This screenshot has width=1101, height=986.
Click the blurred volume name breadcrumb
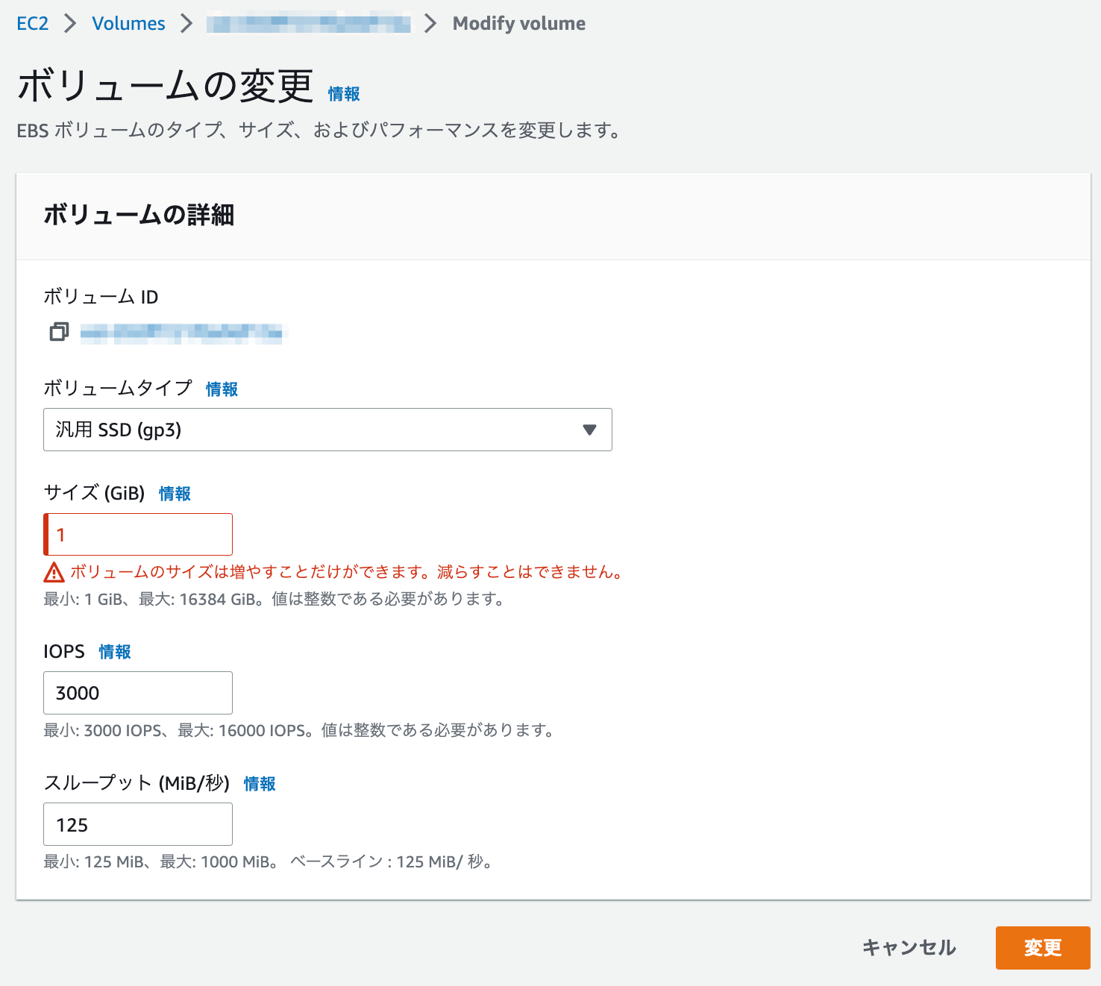tap(309, 23)
